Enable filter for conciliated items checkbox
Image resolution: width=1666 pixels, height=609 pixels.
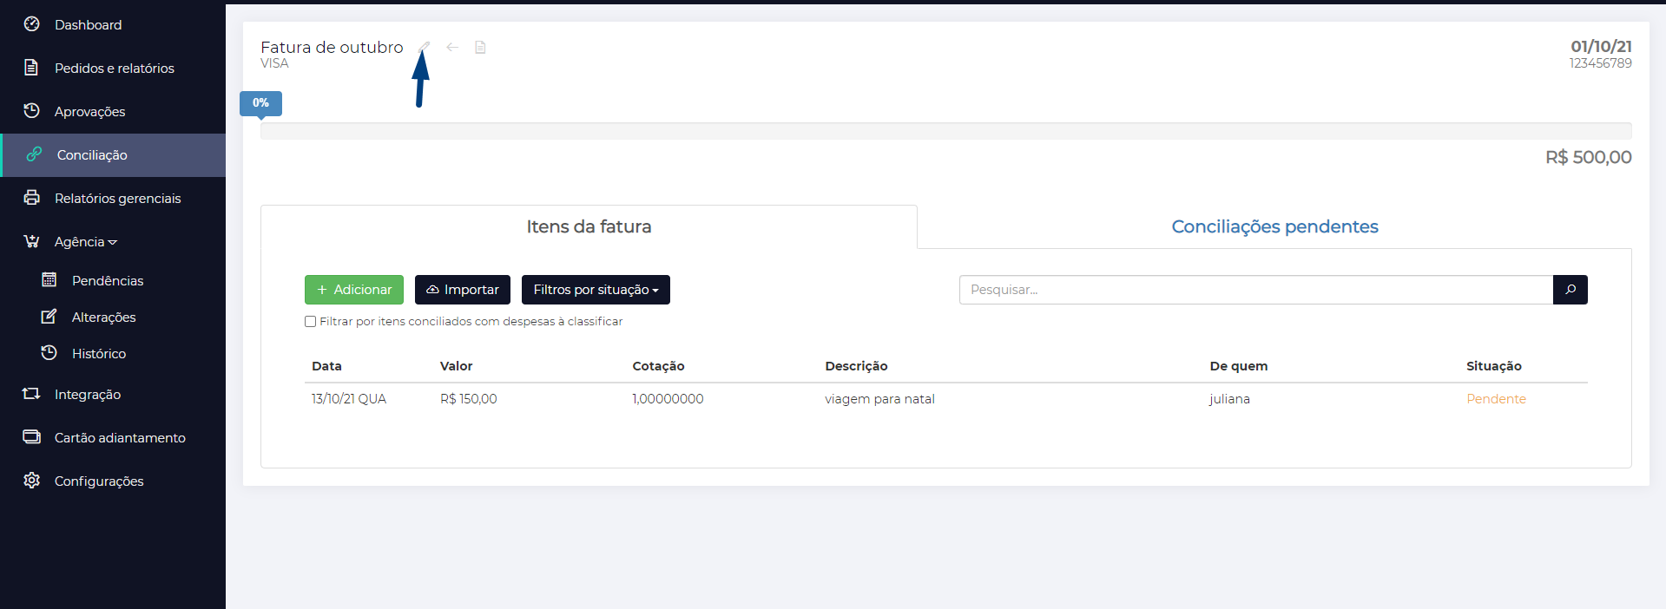(x=310, y=322)
